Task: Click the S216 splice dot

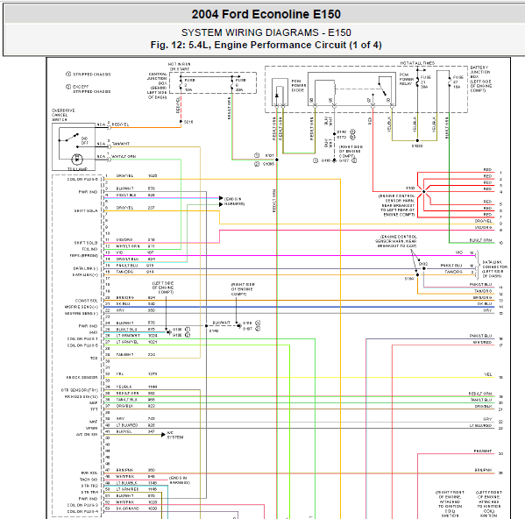Action: tap(181, 122)
